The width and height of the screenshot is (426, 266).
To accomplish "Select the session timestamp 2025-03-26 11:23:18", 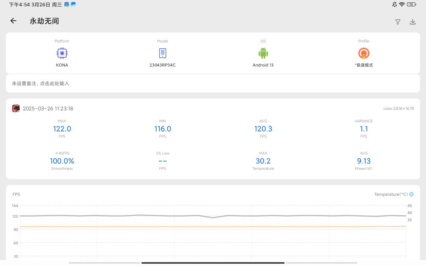I will pyautogui.click(x=48, y=109).
